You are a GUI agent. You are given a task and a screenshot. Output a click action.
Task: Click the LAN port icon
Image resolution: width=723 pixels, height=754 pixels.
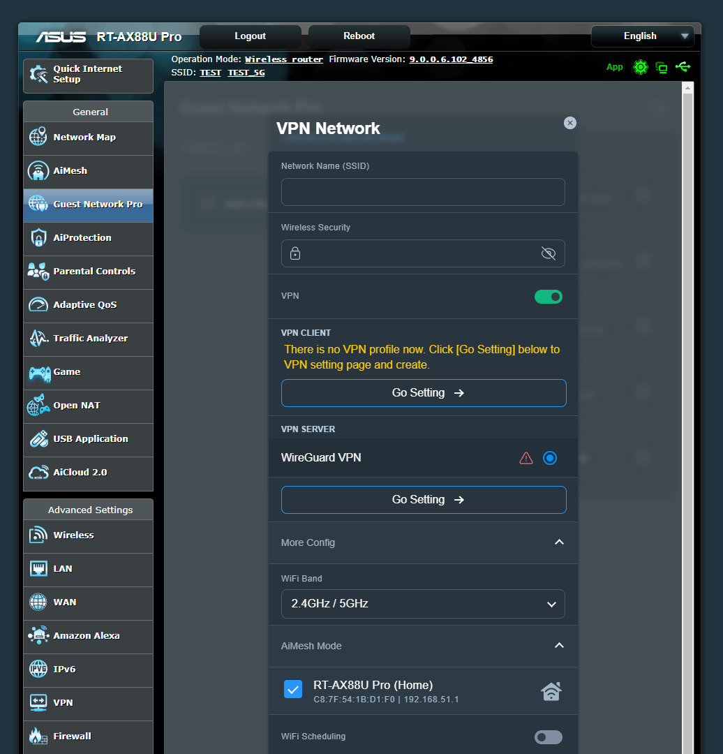click(x=38, y=568)
